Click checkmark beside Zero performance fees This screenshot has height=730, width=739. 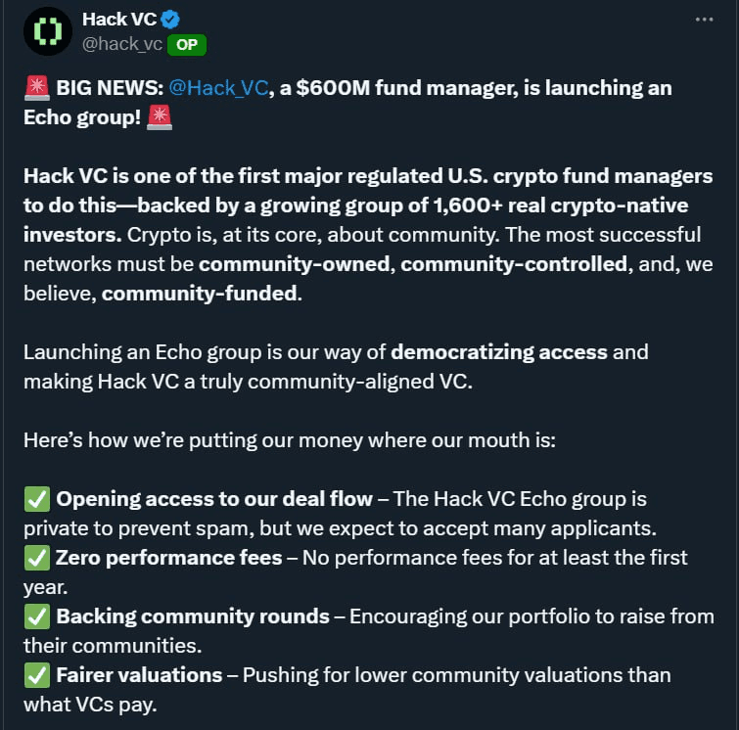coord(37,558)
